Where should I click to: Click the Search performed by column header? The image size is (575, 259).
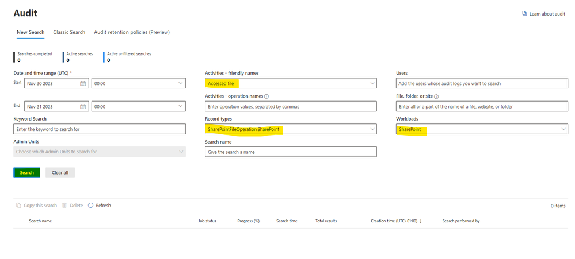pyautogui.click(x=461, y=221)
